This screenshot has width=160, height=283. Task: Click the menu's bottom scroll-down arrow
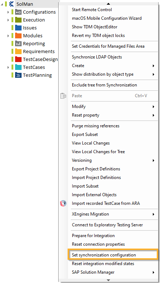point(109,280)
